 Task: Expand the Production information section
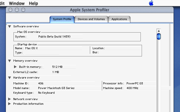(x=10, y=104)
